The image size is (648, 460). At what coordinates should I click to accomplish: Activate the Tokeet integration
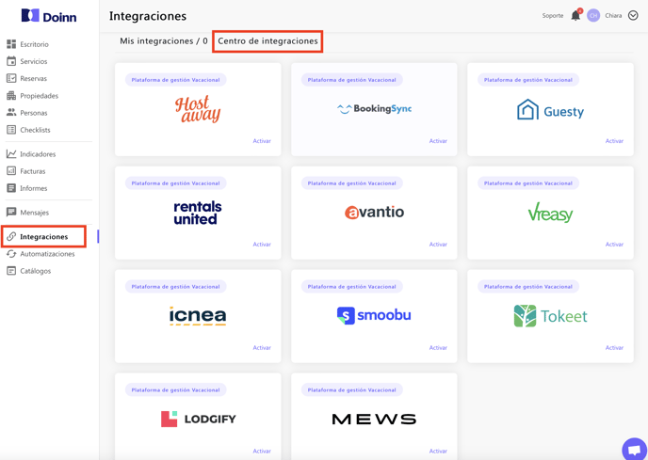614,348
